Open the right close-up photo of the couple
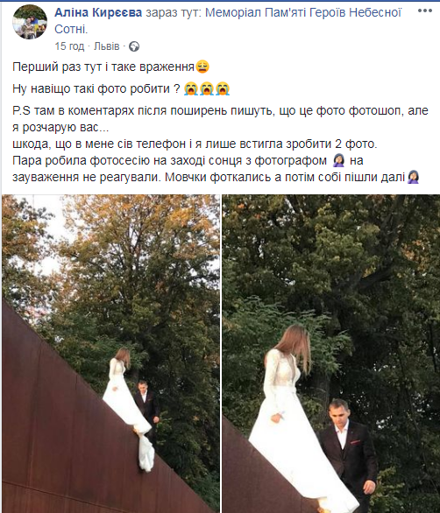The image size is (440, 513). (331, 354)
